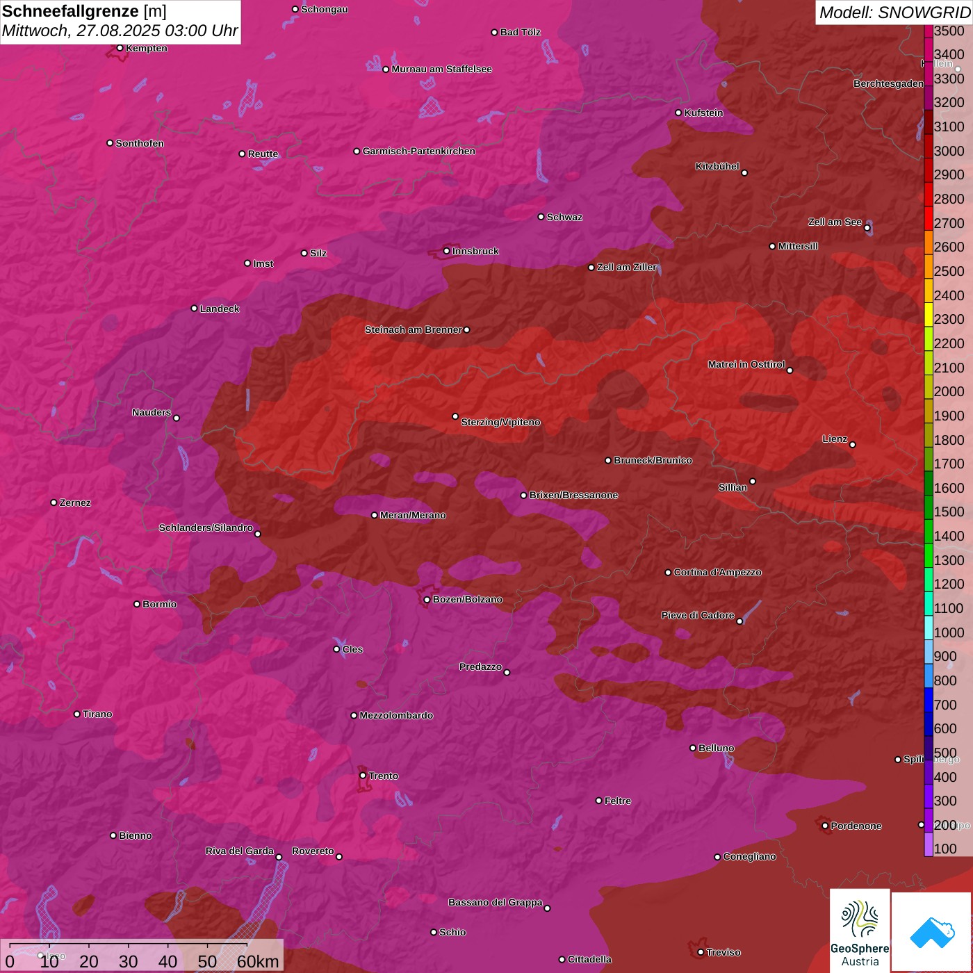Click the Kempten city marker
This screenshot has width=973, height=973.
120,48
